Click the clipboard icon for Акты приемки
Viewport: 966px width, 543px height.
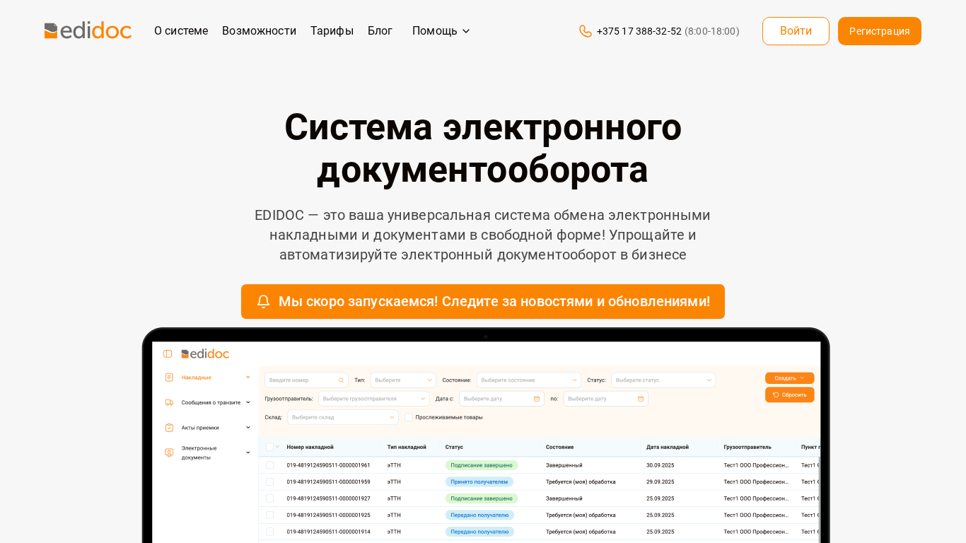(x=169, y=428)
